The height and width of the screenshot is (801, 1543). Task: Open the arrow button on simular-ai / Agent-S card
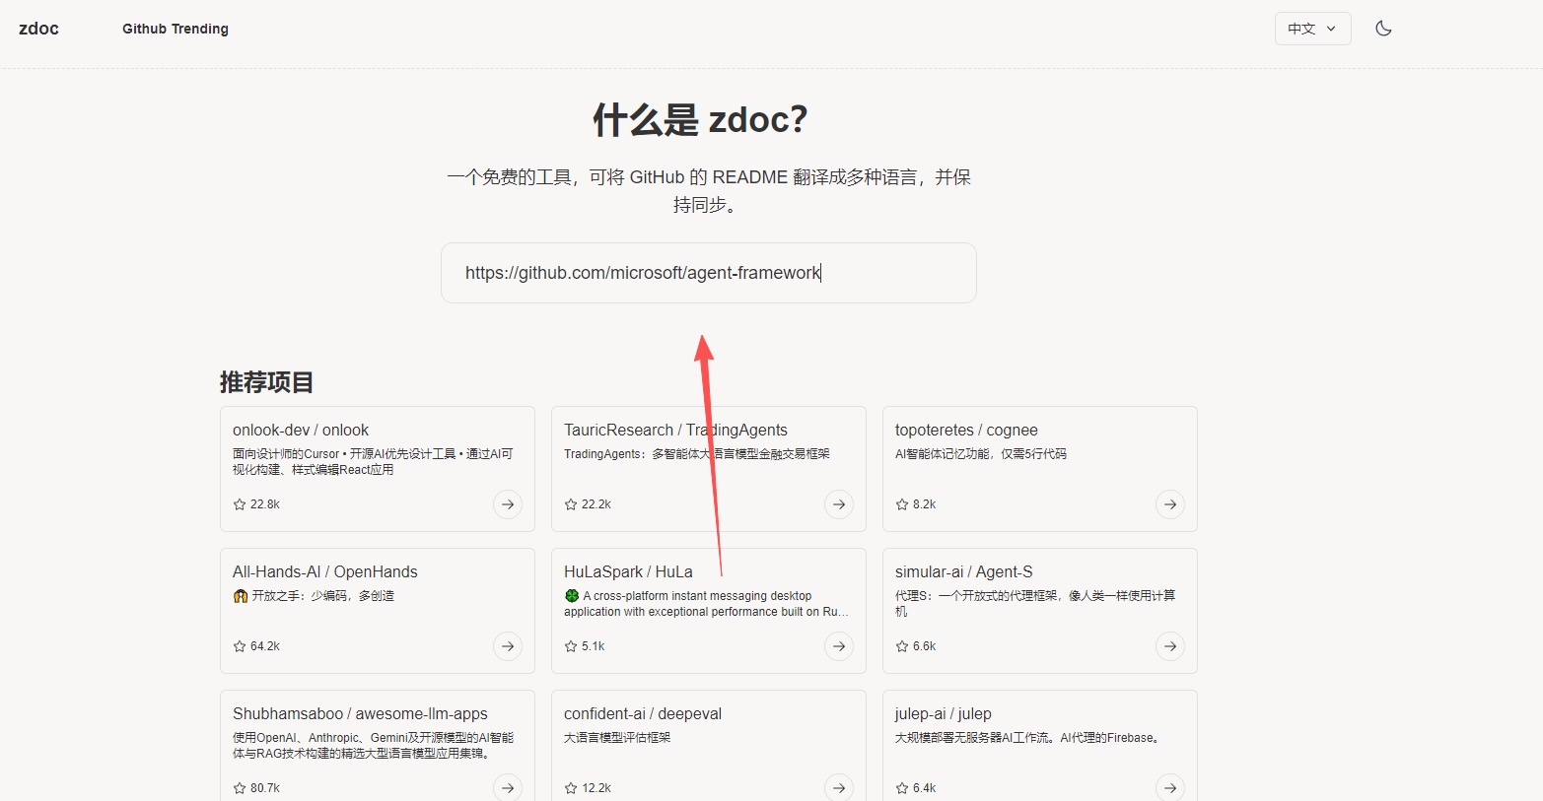(1170, 646)
